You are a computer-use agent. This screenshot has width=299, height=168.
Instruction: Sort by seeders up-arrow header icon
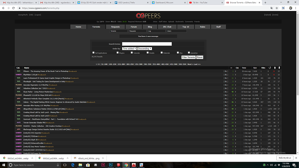point(275,68)
